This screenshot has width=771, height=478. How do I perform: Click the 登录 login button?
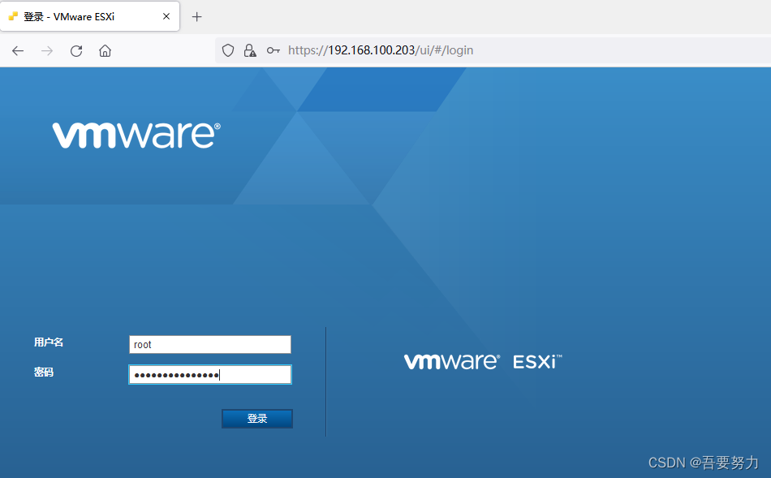coord(257,419)
